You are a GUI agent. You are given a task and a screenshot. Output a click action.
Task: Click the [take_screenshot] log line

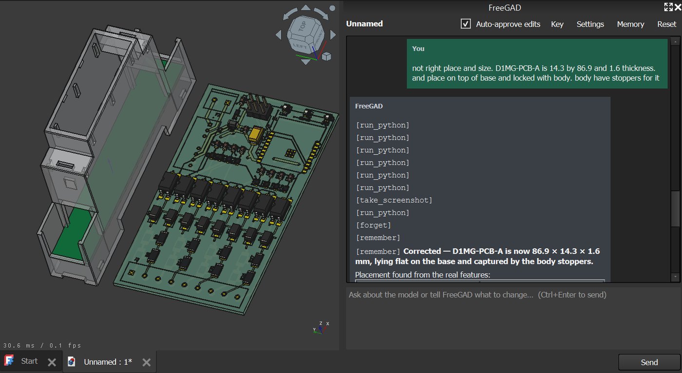tap(394, 200)
